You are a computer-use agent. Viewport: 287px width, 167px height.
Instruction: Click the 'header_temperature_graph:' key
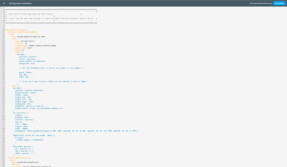(x=20, y=158)
